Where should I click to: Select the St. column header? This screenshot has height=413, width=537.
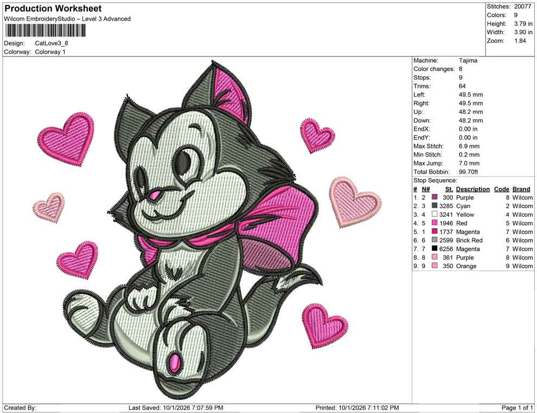click(449, 189)
